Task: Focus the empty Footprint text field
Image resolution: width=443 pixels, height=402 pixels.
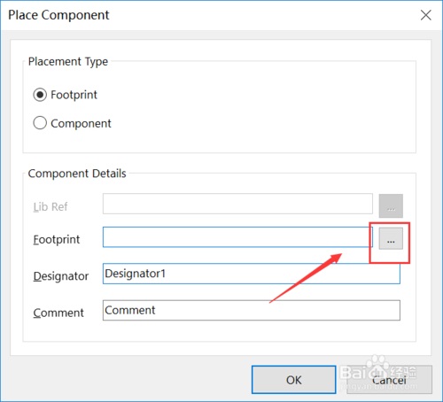Action: (x=237, y=237)
